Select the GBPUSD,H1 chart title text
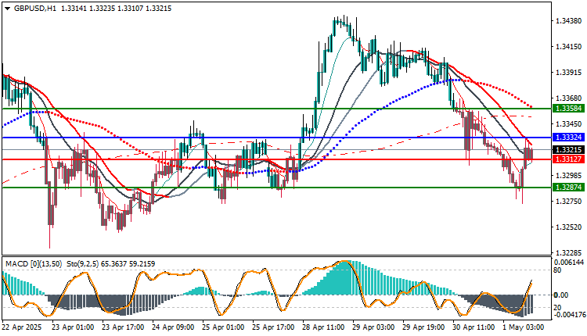Image resolution: width=587 pixels, height=336 pixels. (34, 9)
